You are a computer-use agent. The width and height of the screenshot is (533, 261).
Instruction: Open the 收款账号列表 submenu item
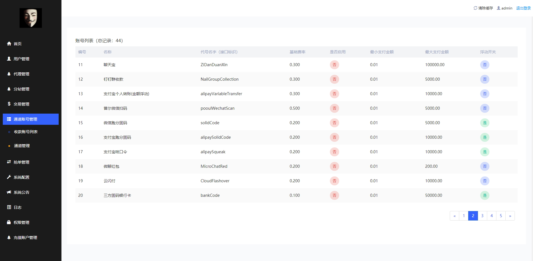pos(26,132)
